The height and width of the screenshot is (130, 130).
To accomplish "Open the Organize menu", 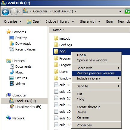I will point(13,21).
